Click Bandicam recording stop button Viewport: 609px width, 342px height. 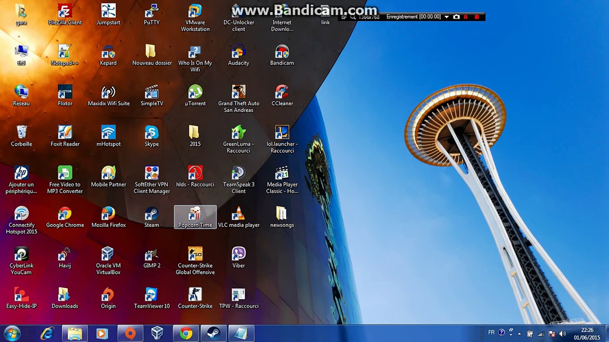point(476,17)
